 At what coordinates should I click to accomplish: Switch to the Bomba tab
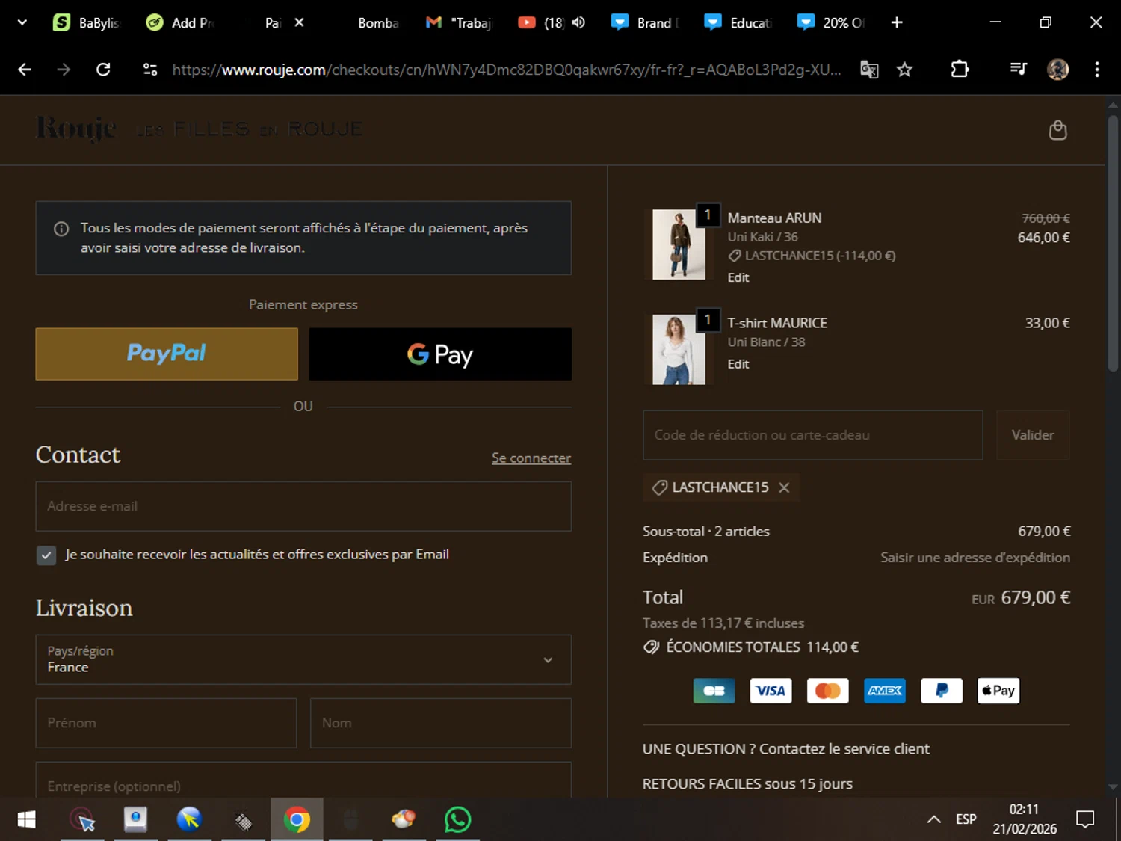(x=377, y=22)
